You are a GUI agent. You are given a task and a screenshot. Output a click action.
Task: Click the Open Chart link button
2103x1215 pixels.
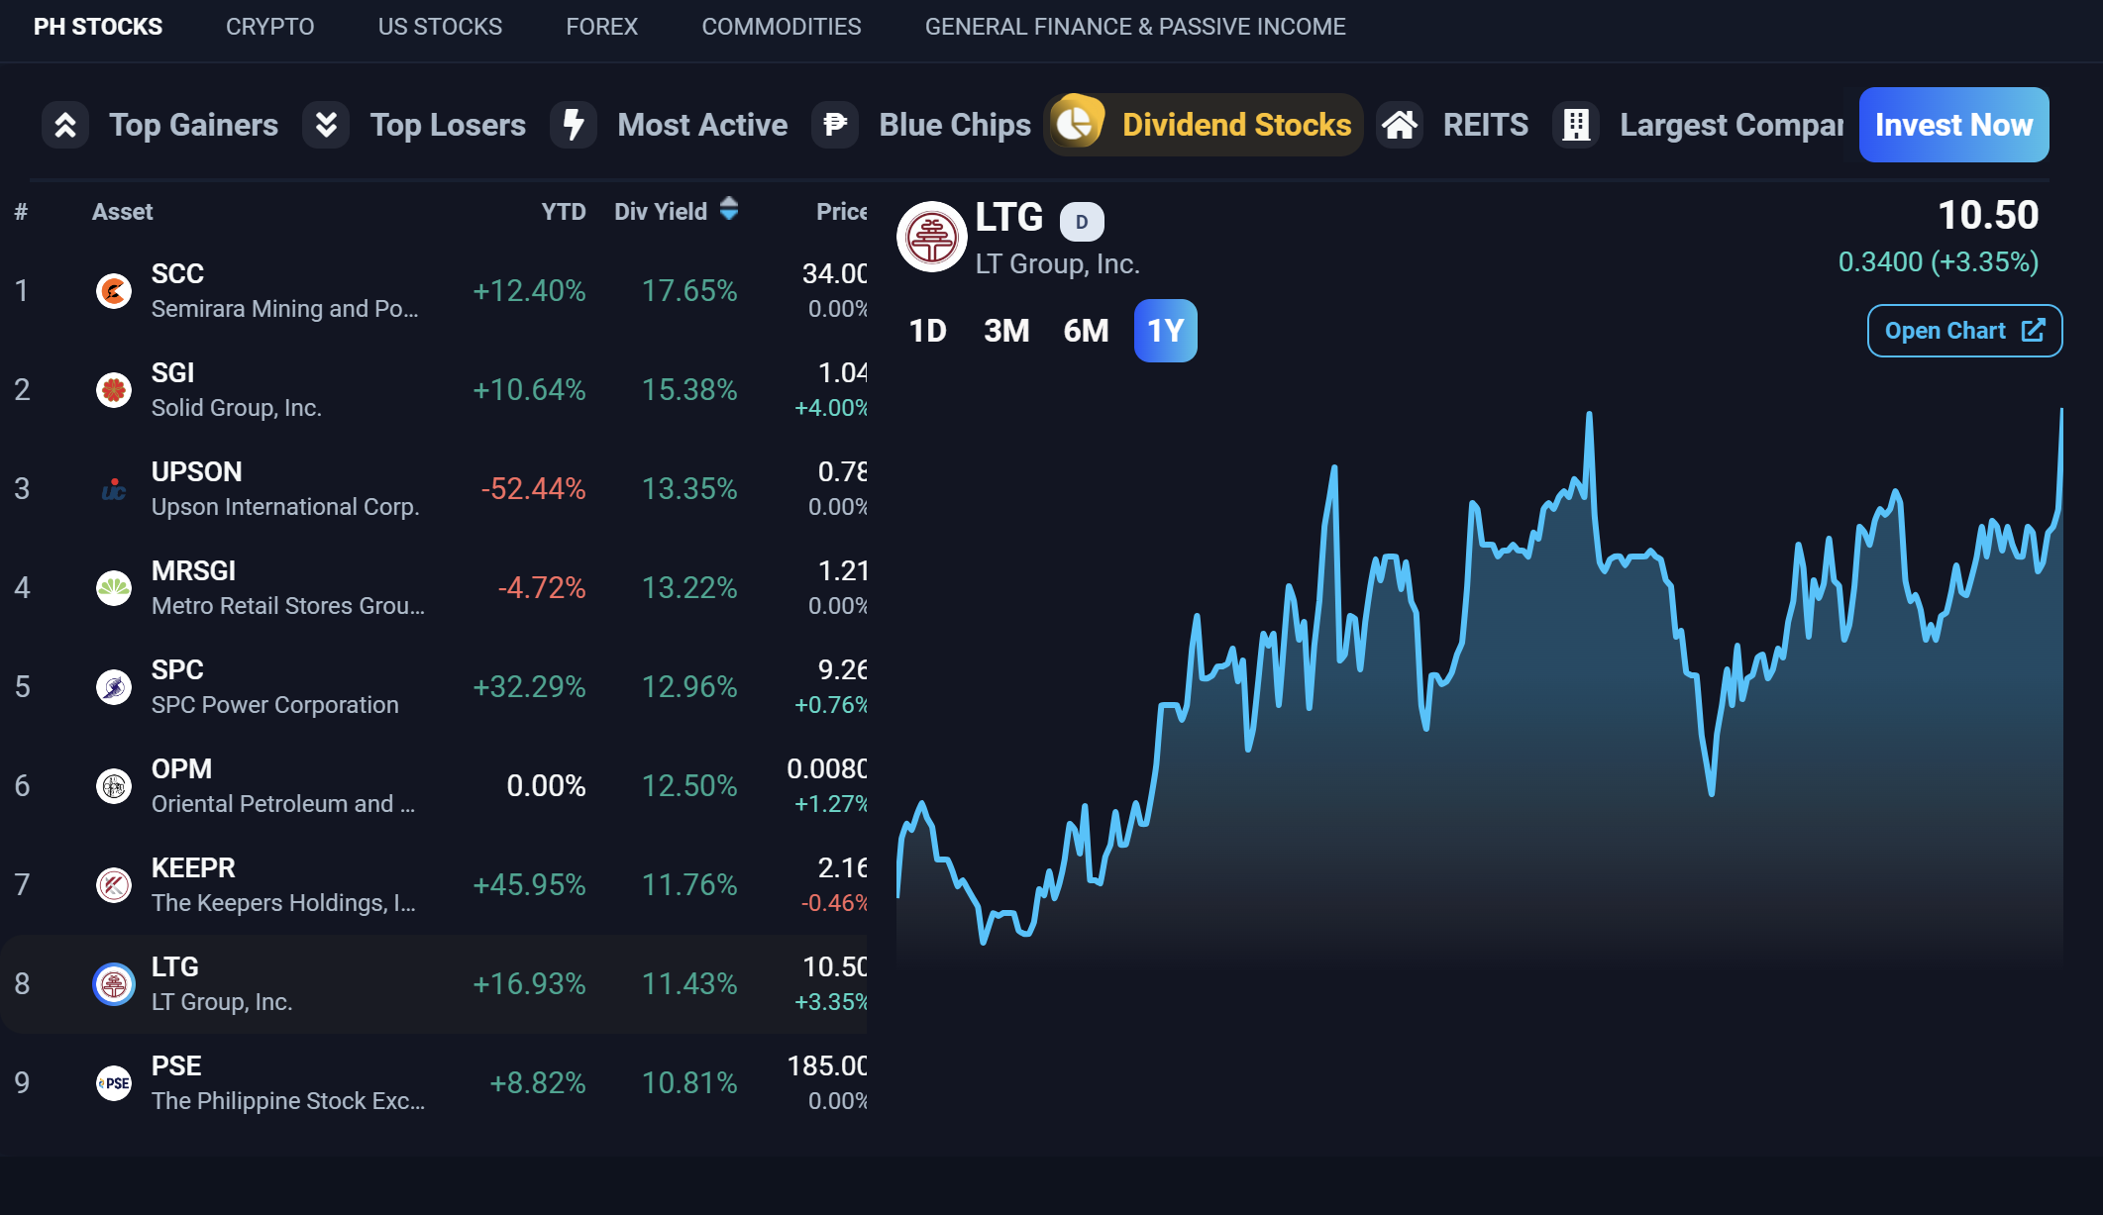coord(1964,331)
